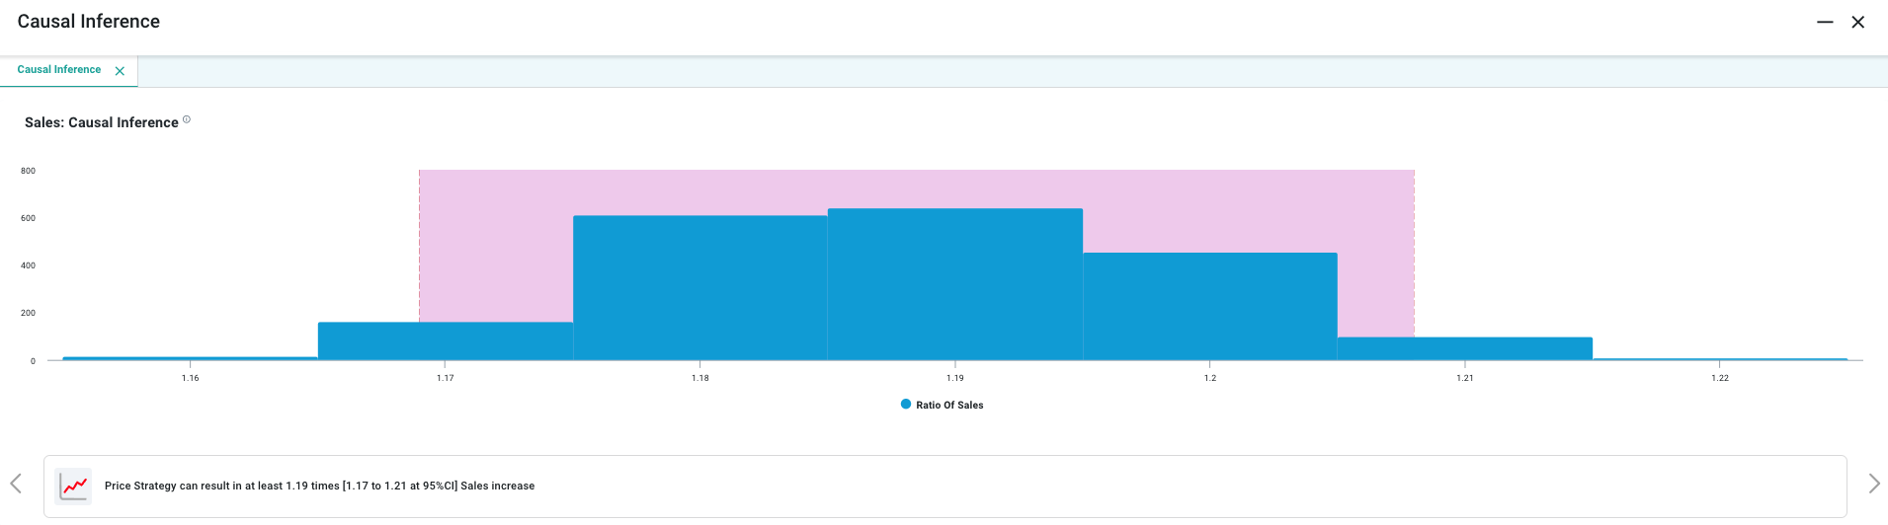Go to the previous insight with left arrow
This screenshot has height=525, width=1888.
[16, 484]
